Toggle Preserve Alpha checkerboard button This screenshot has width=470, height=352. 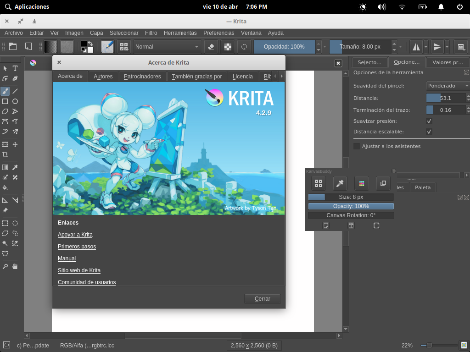point(228,47)
